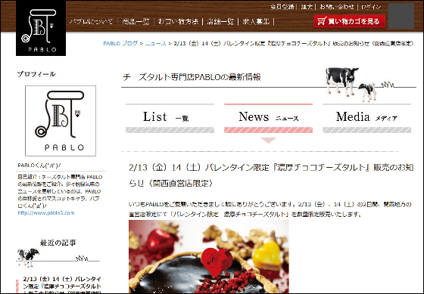The image size is (424, 294).
Task: Click the PABLO profile logo image in sidebar
Action: coord(61,121)
